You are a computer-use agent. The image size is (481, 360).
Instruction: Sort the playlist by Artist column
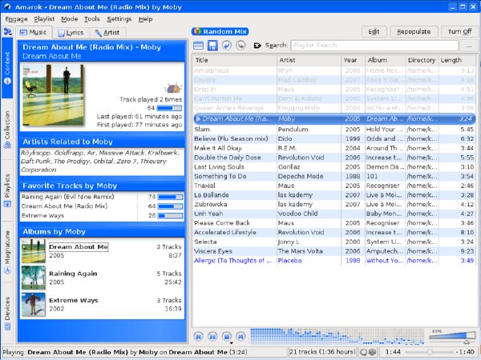tap(309, 60)
